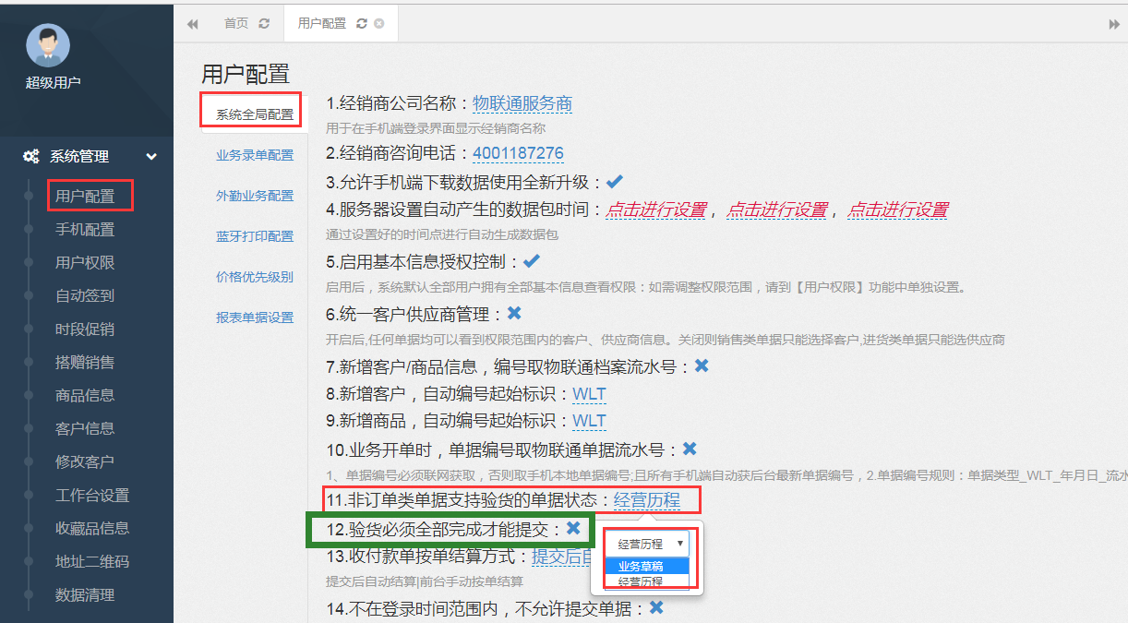Open 时段促销 in the sidebar
This screenshot has width=1128, height=623.
click(85, 329)
